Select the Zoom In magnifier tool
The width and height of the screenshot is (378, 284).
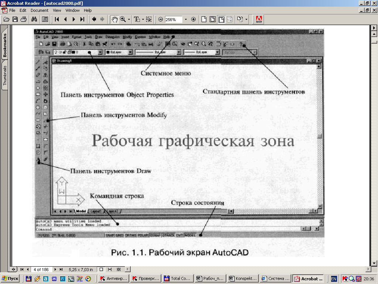123,19
